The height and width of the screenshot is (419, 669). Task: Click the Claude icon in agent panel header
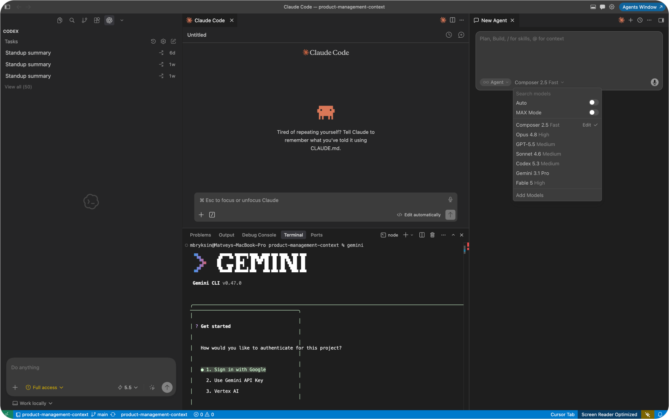tap(621, 20)
